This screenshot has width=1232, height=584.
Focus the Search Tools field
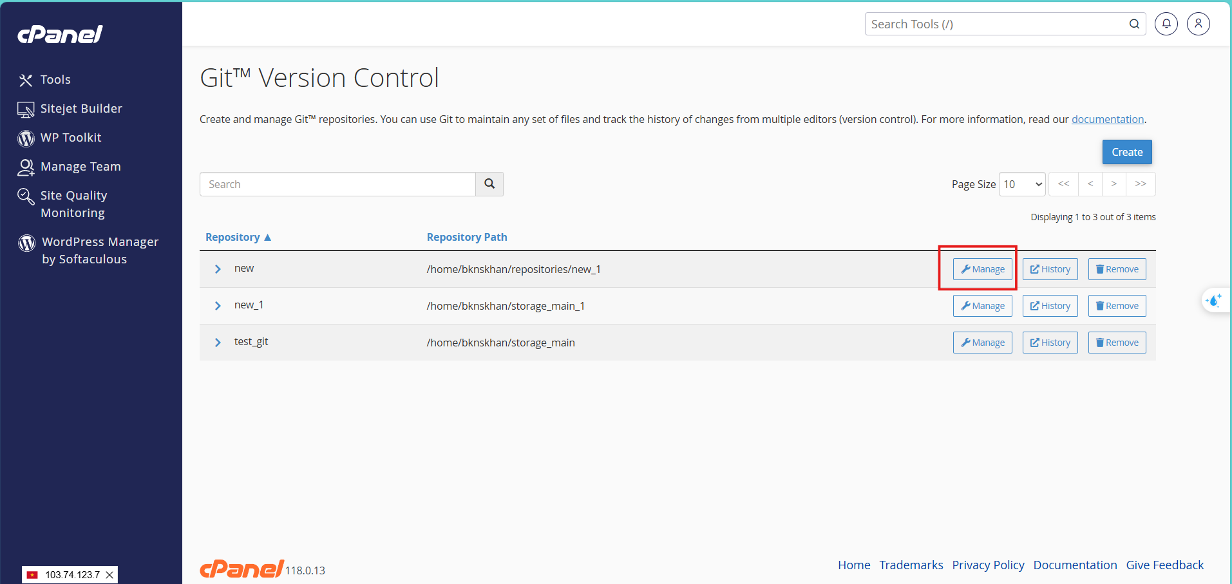[995, 24]
